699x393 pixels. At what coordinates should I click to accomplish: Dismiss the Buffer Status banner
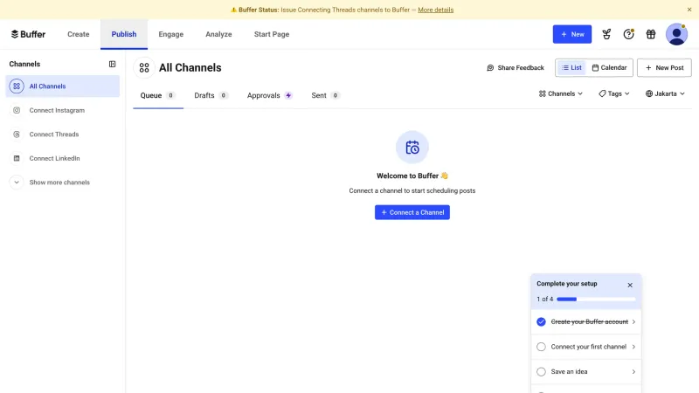point(689,10)
